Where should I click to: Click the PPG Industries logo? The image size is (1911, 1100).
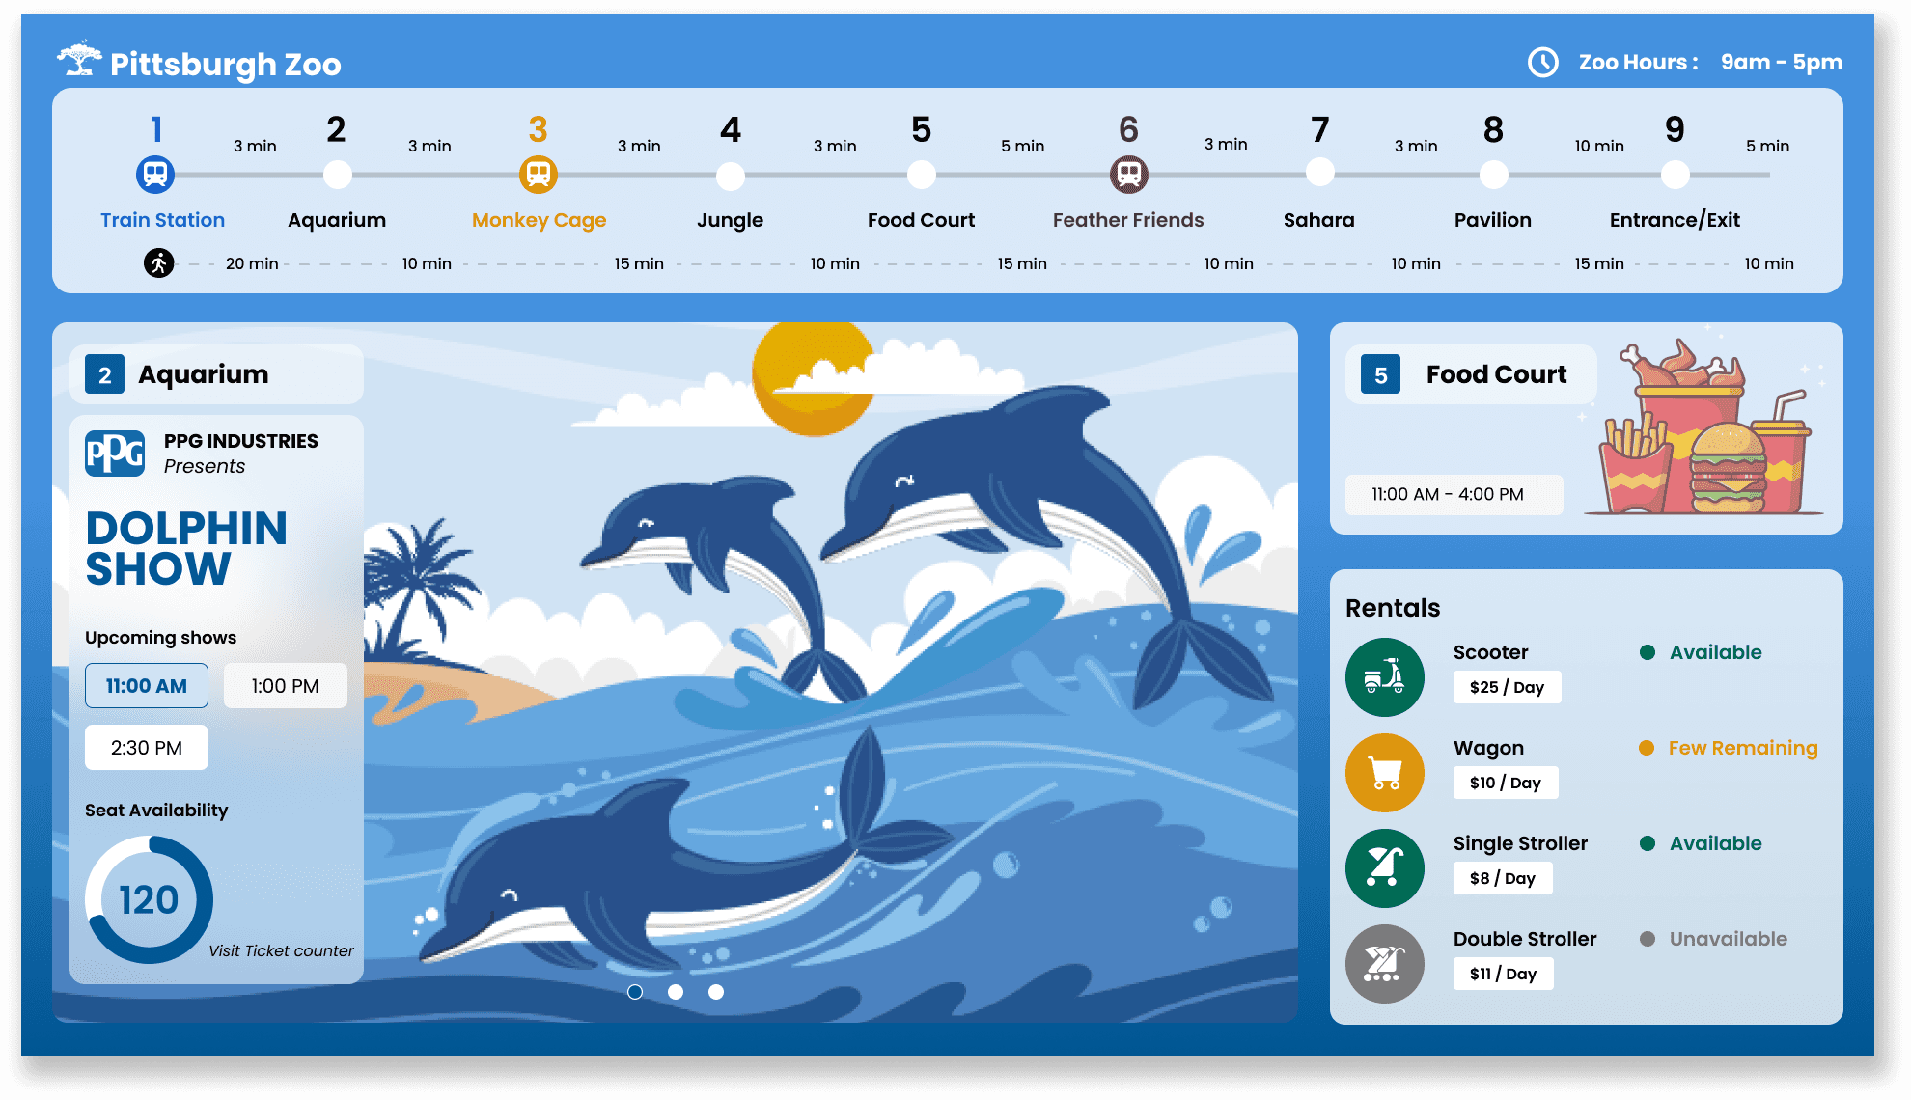(x=115, y=454)
